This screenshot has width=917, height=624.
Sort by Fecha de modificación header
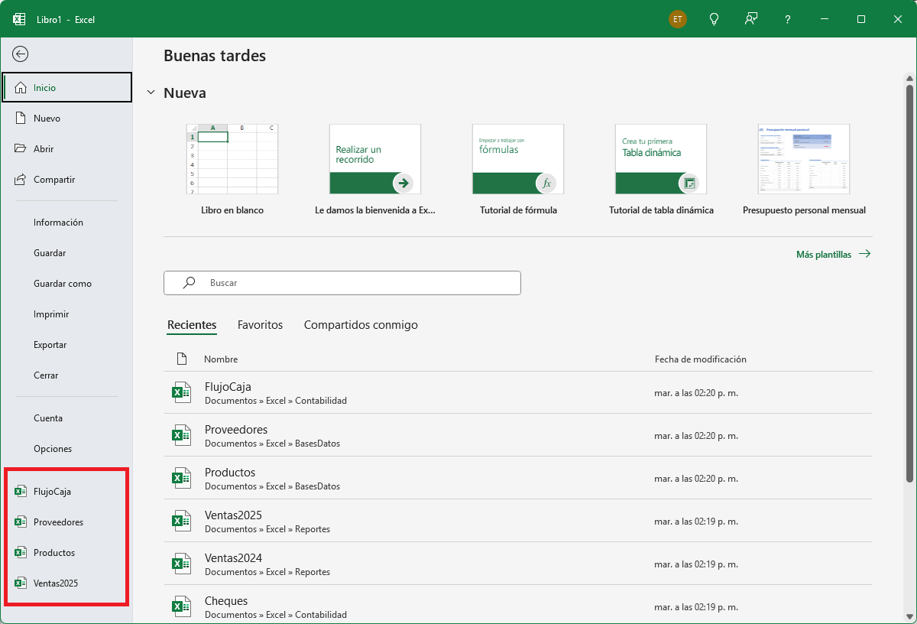pyautogui.click(x=701, y=359)
